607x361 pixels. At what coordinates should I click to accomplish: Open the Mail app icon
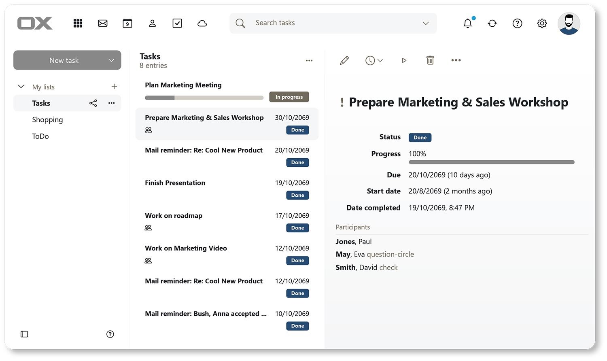click(102, 23)
